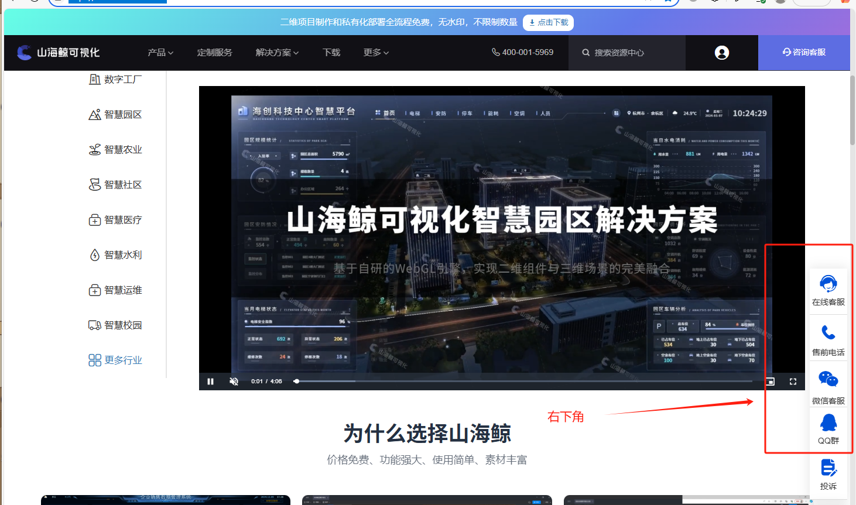Open the 更多行业 link
Viewport: 856px width, 505px height.
point(123,360)
